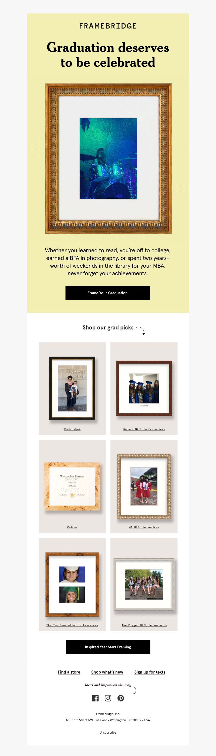Go to Shop what's new
Screen dimensions: 216x756
107,672
